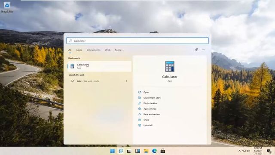Click the Rate and review star icon
Screen dimensions: 275x155
pyautogui.click(x=140, y=114)
